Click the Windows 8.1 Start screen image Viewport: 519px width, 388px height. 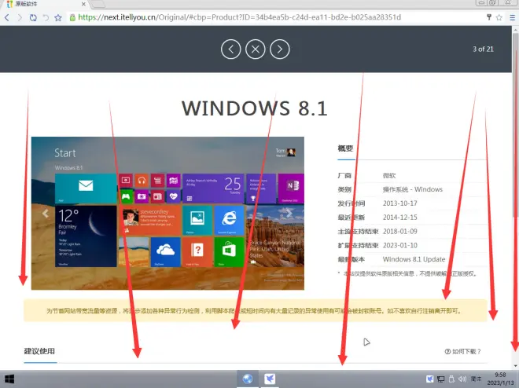167,213
